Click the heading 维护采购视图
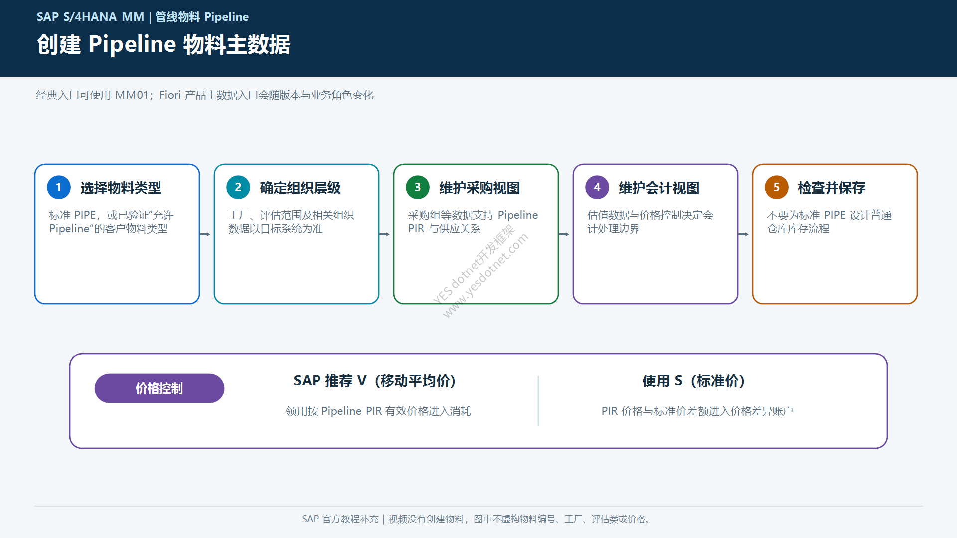 (x=479, y=188)
